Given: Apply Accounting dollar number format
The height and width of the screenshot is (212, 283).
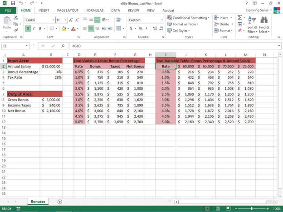Looking at the screenshot, I should (131, 28).
